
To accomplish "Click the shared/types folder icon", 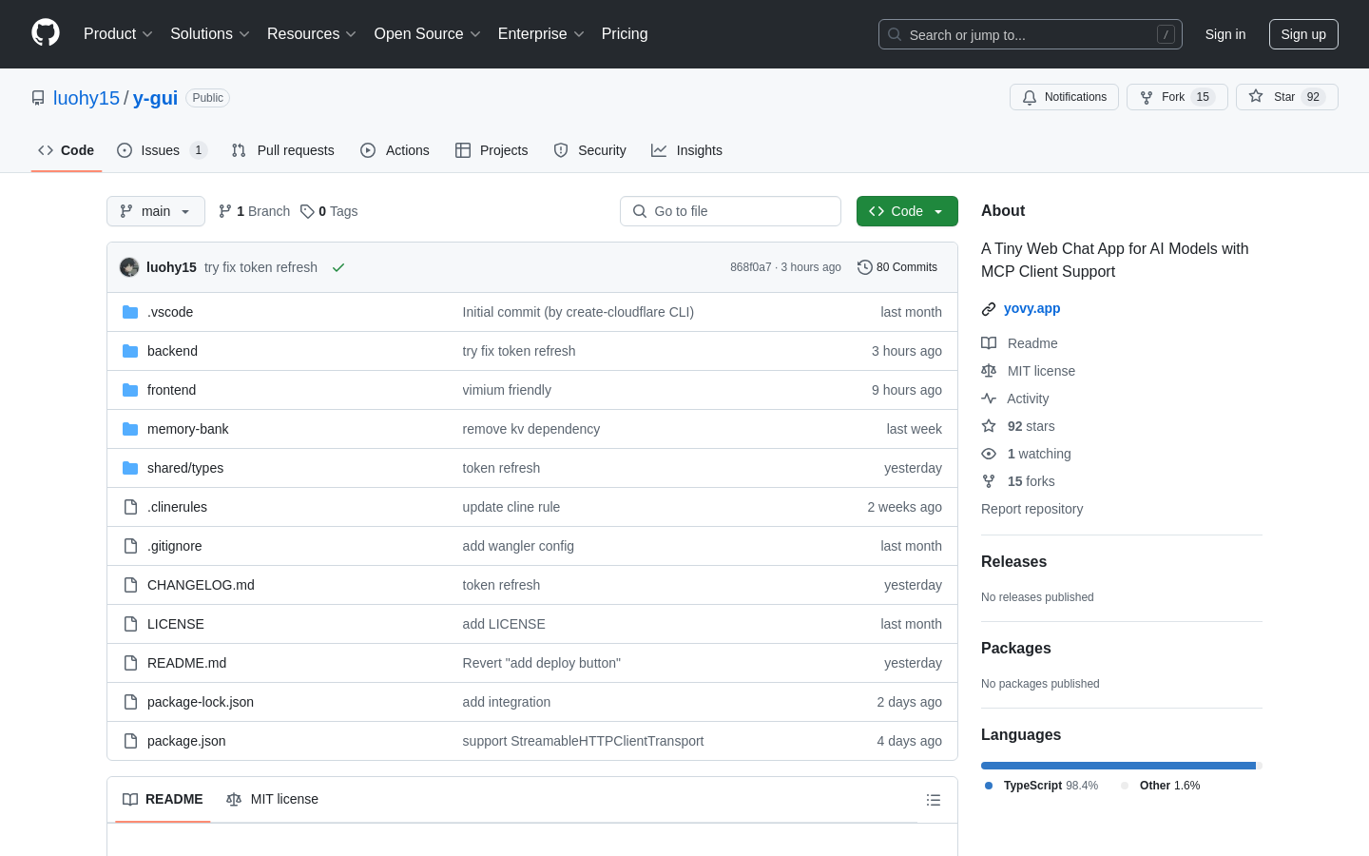I will [130, 468].
